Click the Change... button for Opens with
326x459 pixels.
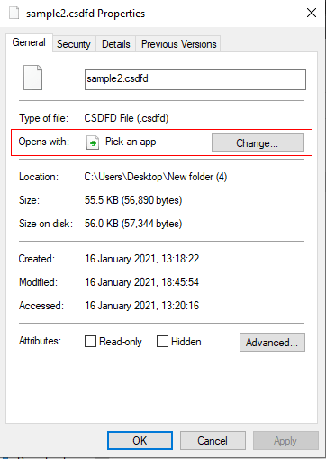(x=258, y=143)
